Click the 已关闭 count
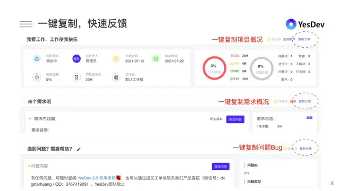The height and width of the screenshot is (191, 340). 309,72
